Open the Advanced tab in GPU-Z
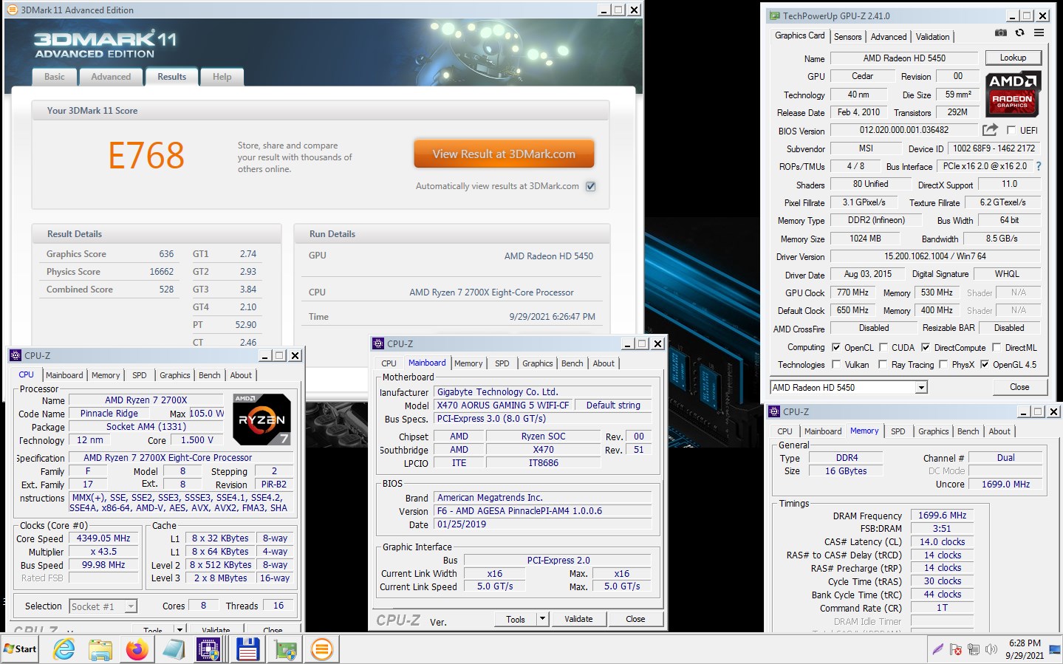Image resolution: width=1063 pixels, height=664 pixels. 889,37
